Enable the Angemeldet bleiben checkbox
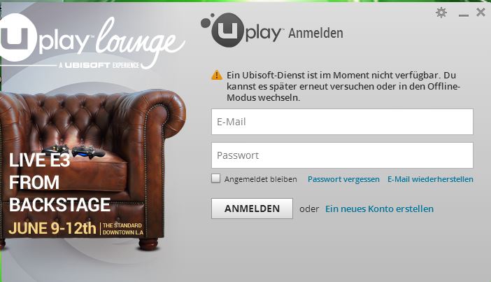This screenshot has width=491, height=282. pyautogui.click(x=215, y=178)
